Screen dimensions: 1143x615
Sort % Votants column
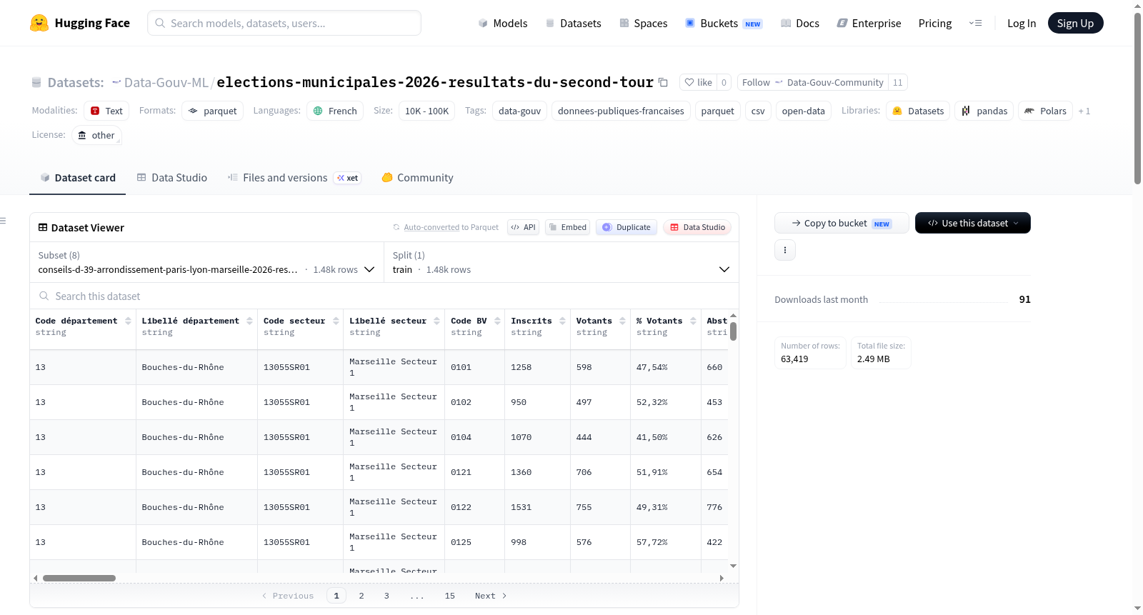(693, 321)
